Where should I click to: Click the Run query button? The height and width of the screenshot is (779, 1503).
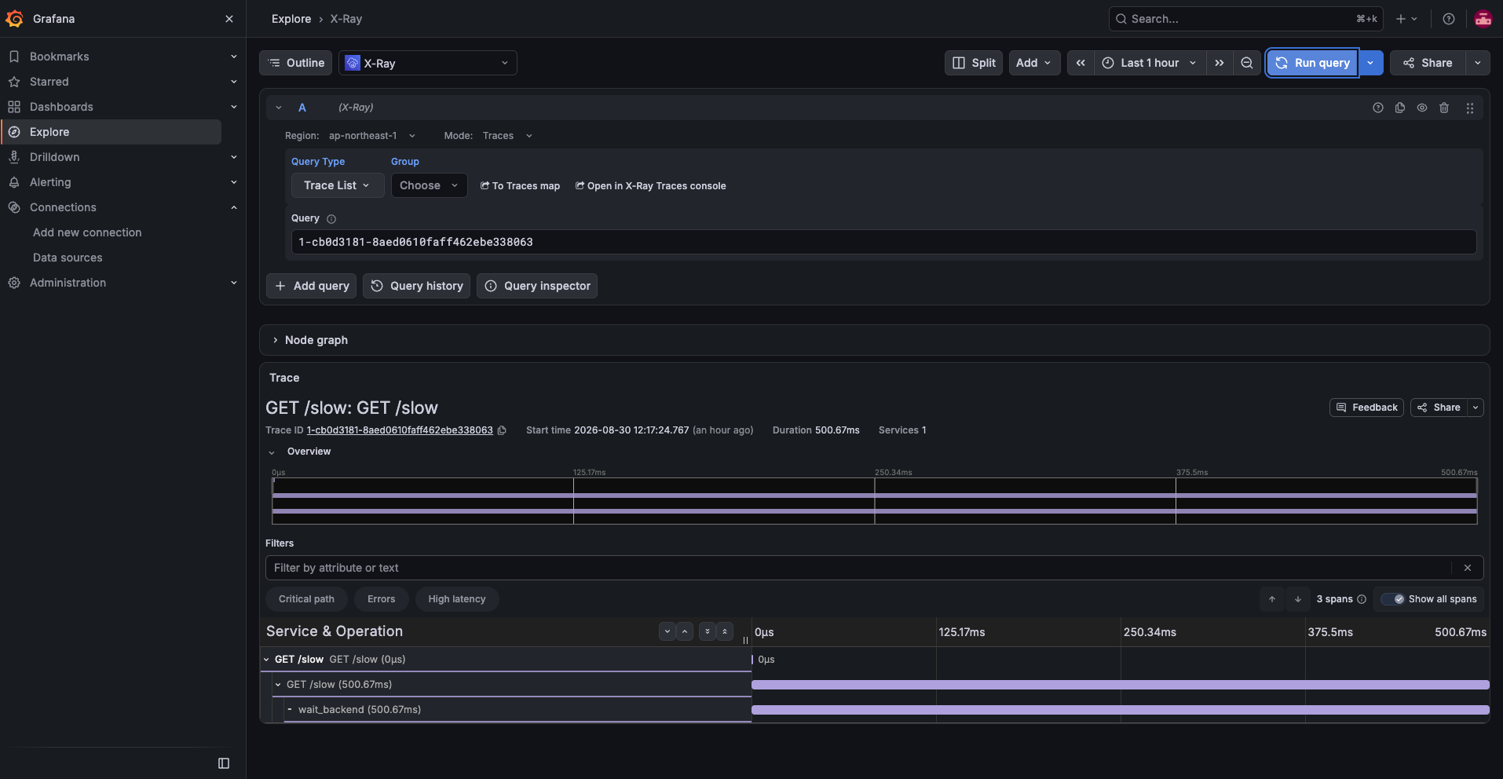coord(1313,63)
